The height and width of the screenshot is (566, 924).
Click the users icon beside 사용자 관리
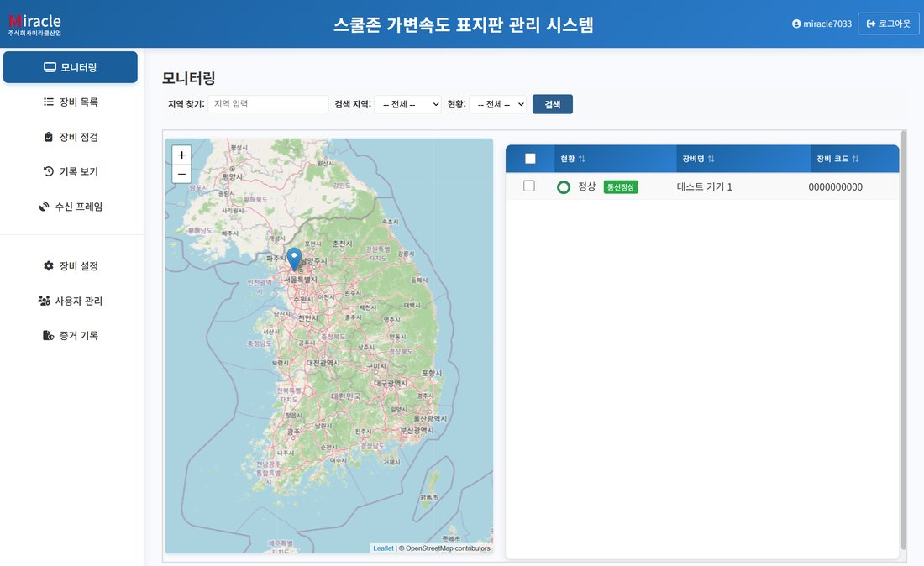tap(45, 301)
